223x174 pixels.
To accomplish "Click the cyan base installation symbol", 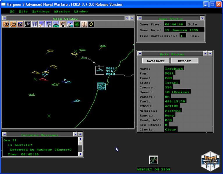I will pos(101,86).
